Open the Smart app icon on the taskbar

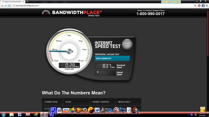(28, 114)
